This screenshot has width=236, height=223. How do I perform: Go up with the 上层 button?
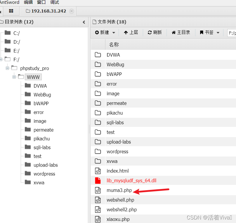click(x=131, y=33)
